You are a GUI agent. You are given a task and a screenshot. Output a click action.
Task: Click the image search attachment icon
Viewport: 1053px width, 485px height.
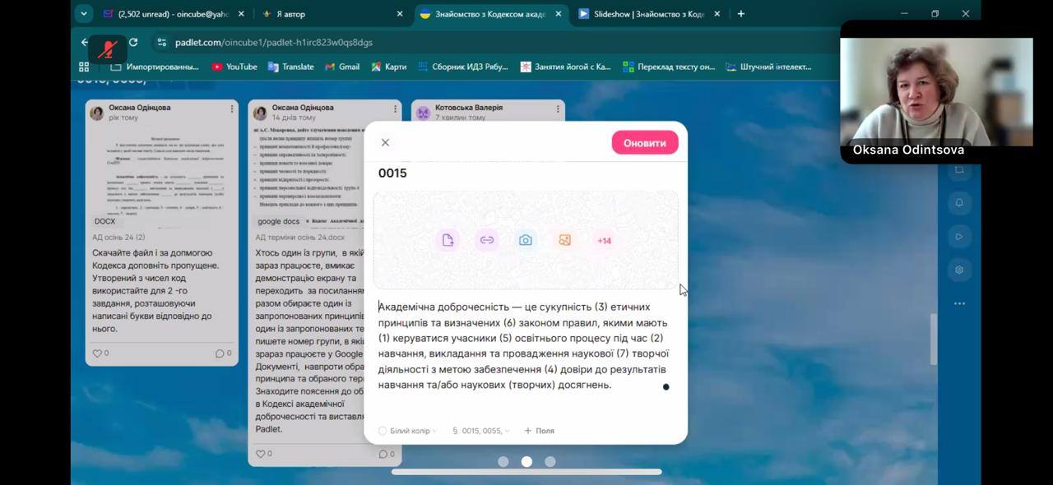point(565,240)
